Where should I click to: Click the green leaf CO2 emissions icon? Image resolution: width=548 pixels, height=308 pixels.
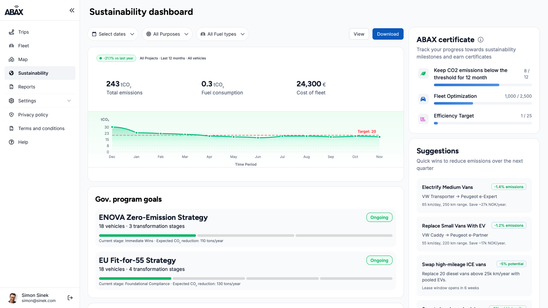point(423,74)
